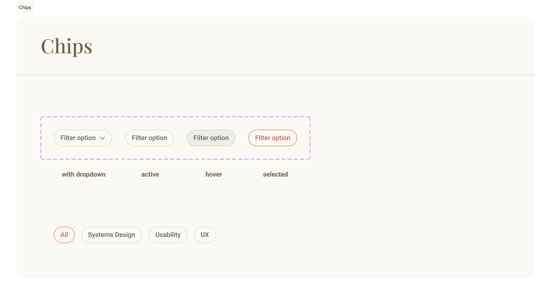551x294 pixels.
Task: Click the gray hover-state Filter option chip
Action: 211,138
